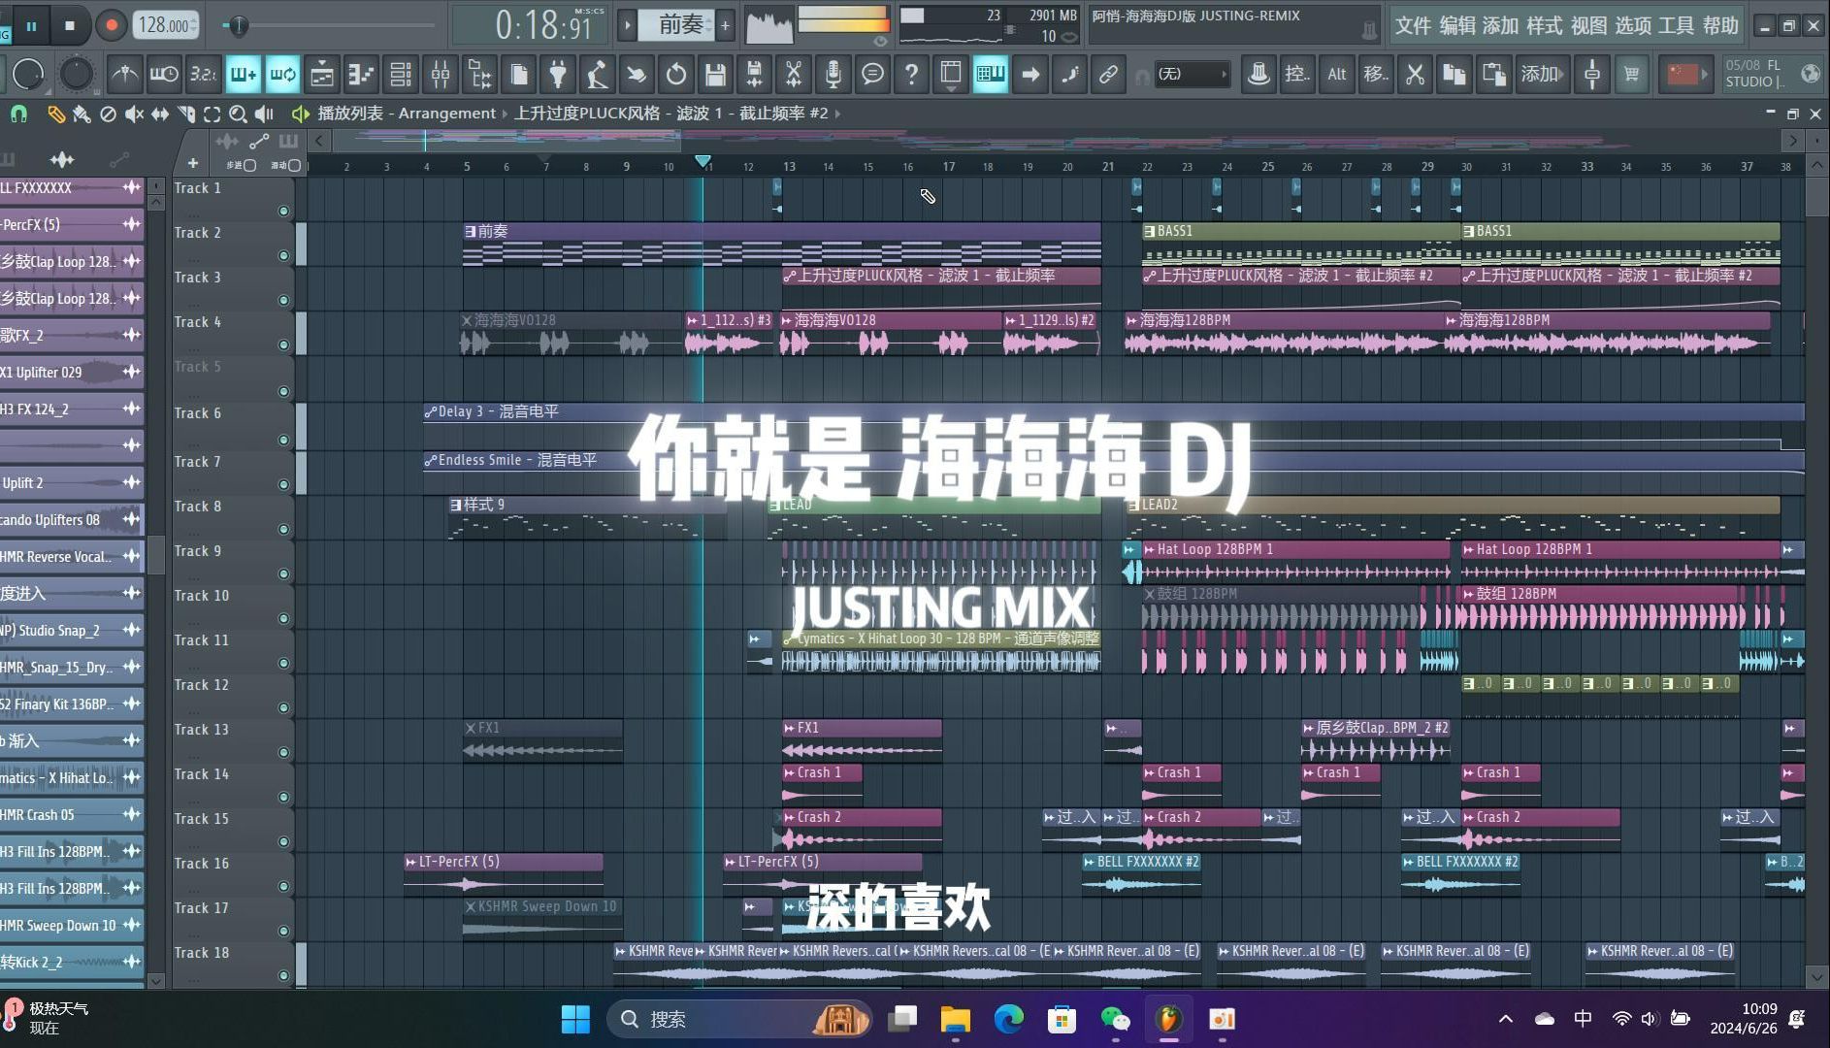Image resolution: width=1830 pixels, height=1048 pixels.
Task: Click the song position slider knob
Action: point(239,26)
